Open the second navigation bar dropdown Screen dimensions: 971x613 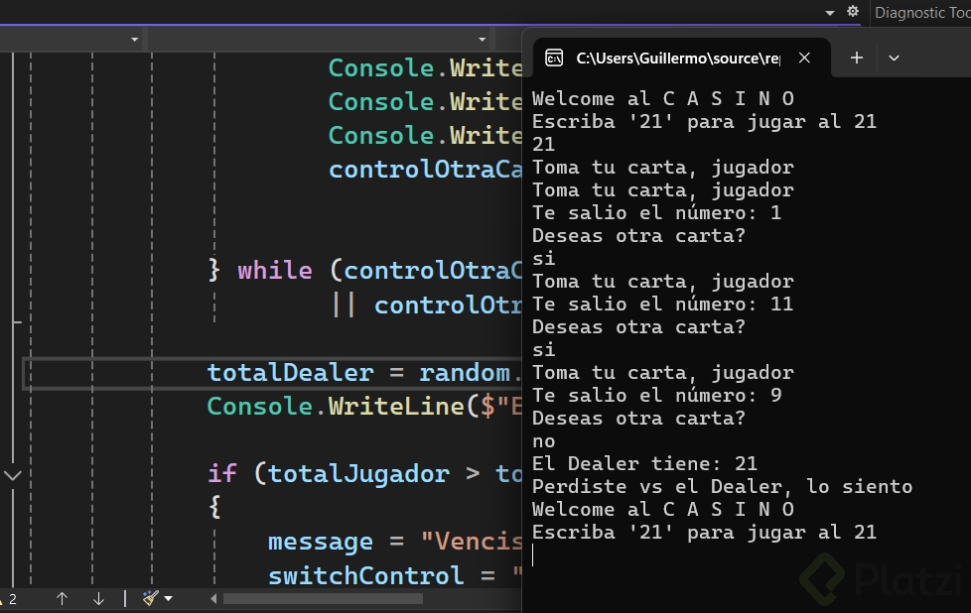point(483,39)
